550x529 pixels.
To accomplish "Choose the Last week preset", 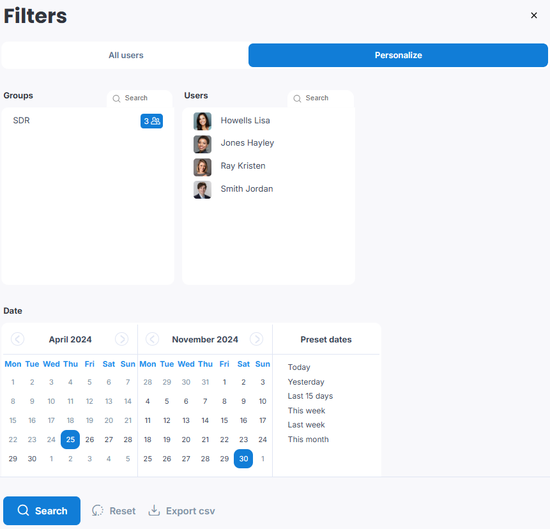I will [x=306, y=425].
